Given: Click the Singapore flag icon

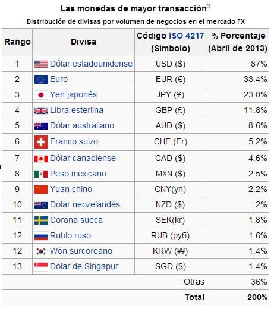Looking at the screenshot, I should point(41,267).
